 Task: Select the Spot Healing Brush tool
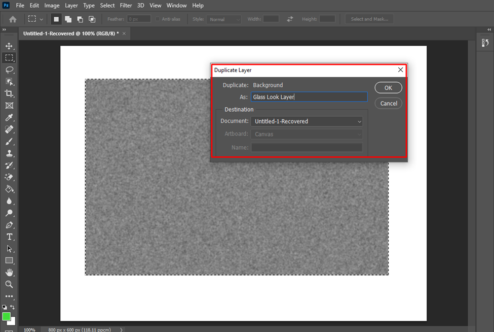coord(9,129)
